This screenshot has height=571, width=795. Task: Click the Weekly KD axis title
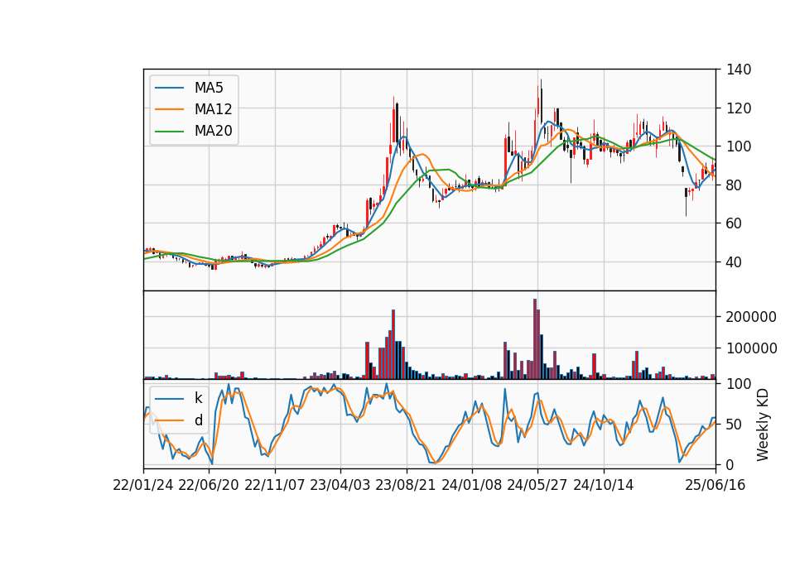click(x=763, y=425)
